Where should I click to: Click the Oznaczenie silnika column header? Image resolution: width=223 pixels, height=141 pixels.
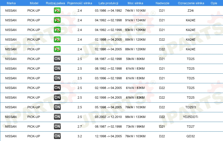[x=191, y=3]
